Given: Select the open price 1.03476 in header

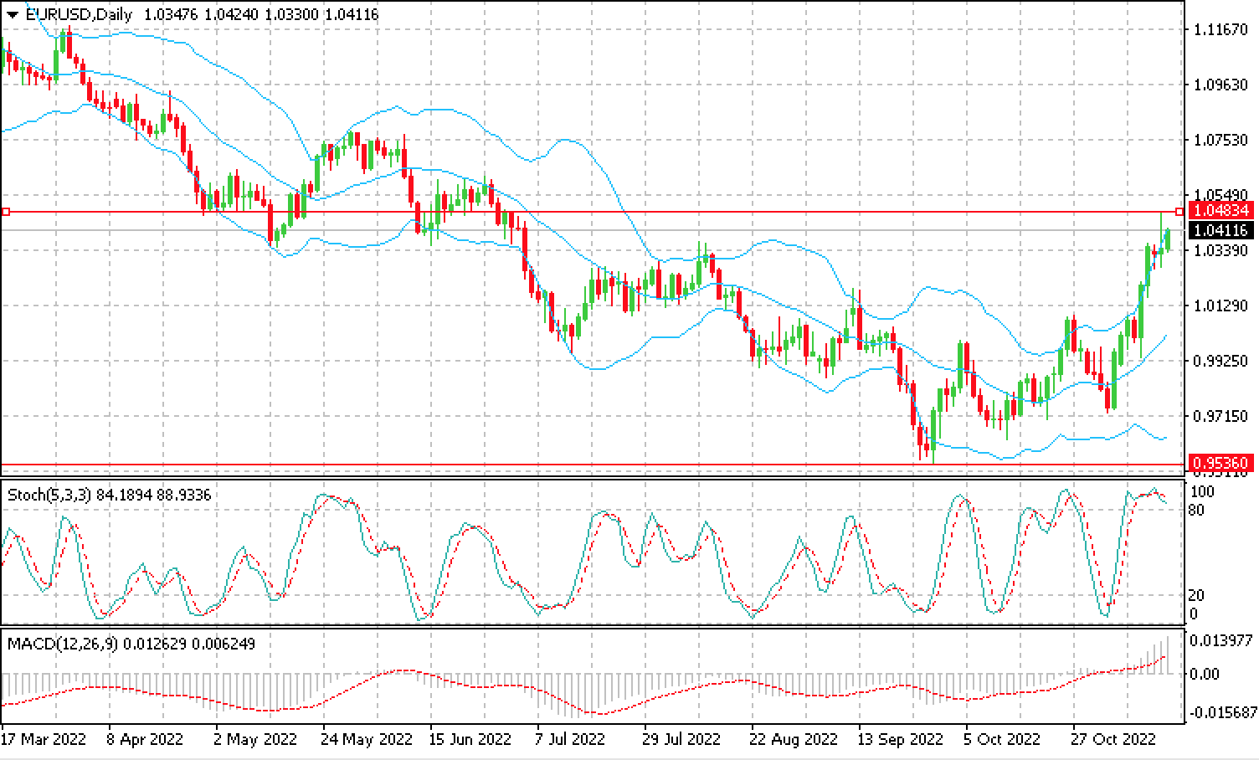Looking at the screenshot, I should tap(171, 15).
